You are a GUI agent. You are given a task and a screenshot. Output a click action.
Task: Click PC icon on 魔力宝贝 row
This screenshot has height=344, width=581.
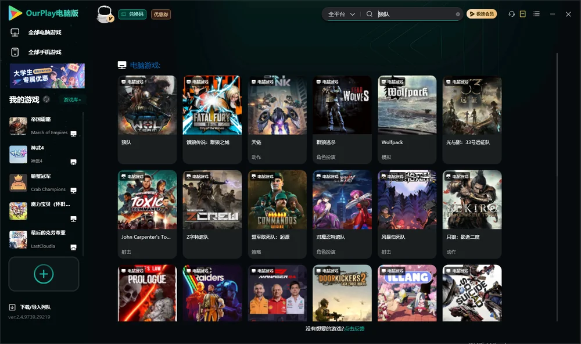73,218
